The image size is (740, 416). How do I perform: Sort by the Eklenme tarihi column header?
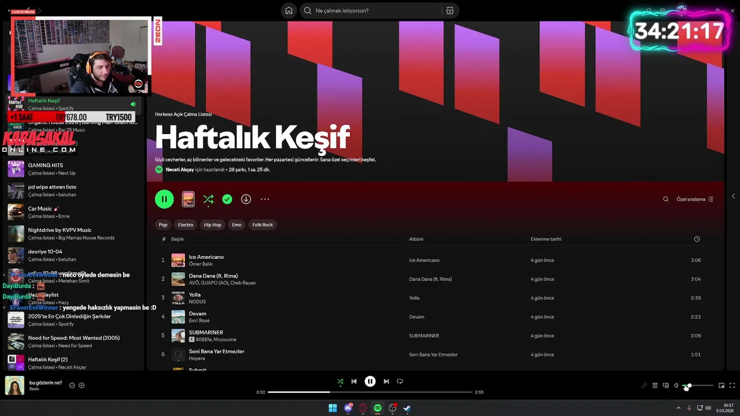546,239
